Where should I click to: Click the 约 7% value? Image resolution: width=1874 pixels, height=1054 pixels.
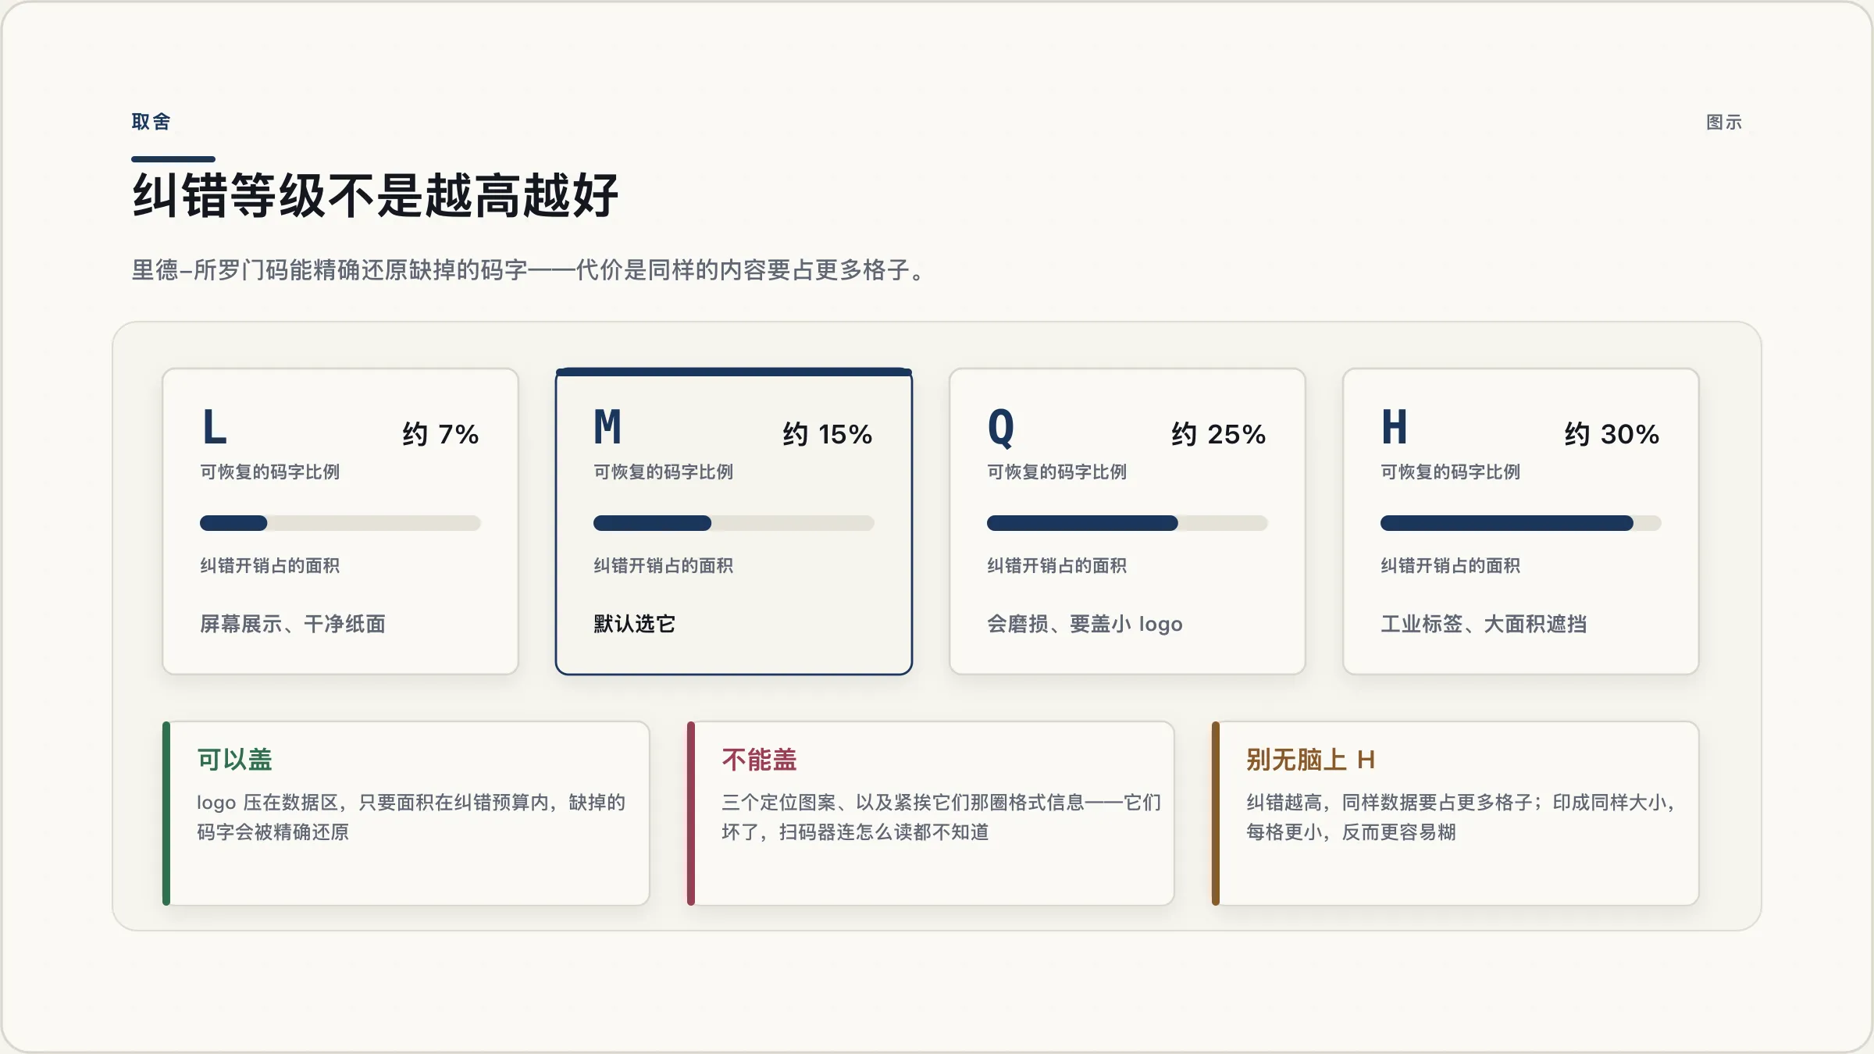tap(440, 434)
